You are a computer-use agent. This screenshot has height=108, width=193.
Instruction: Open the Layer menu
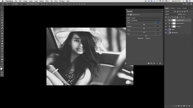(31, 1)
